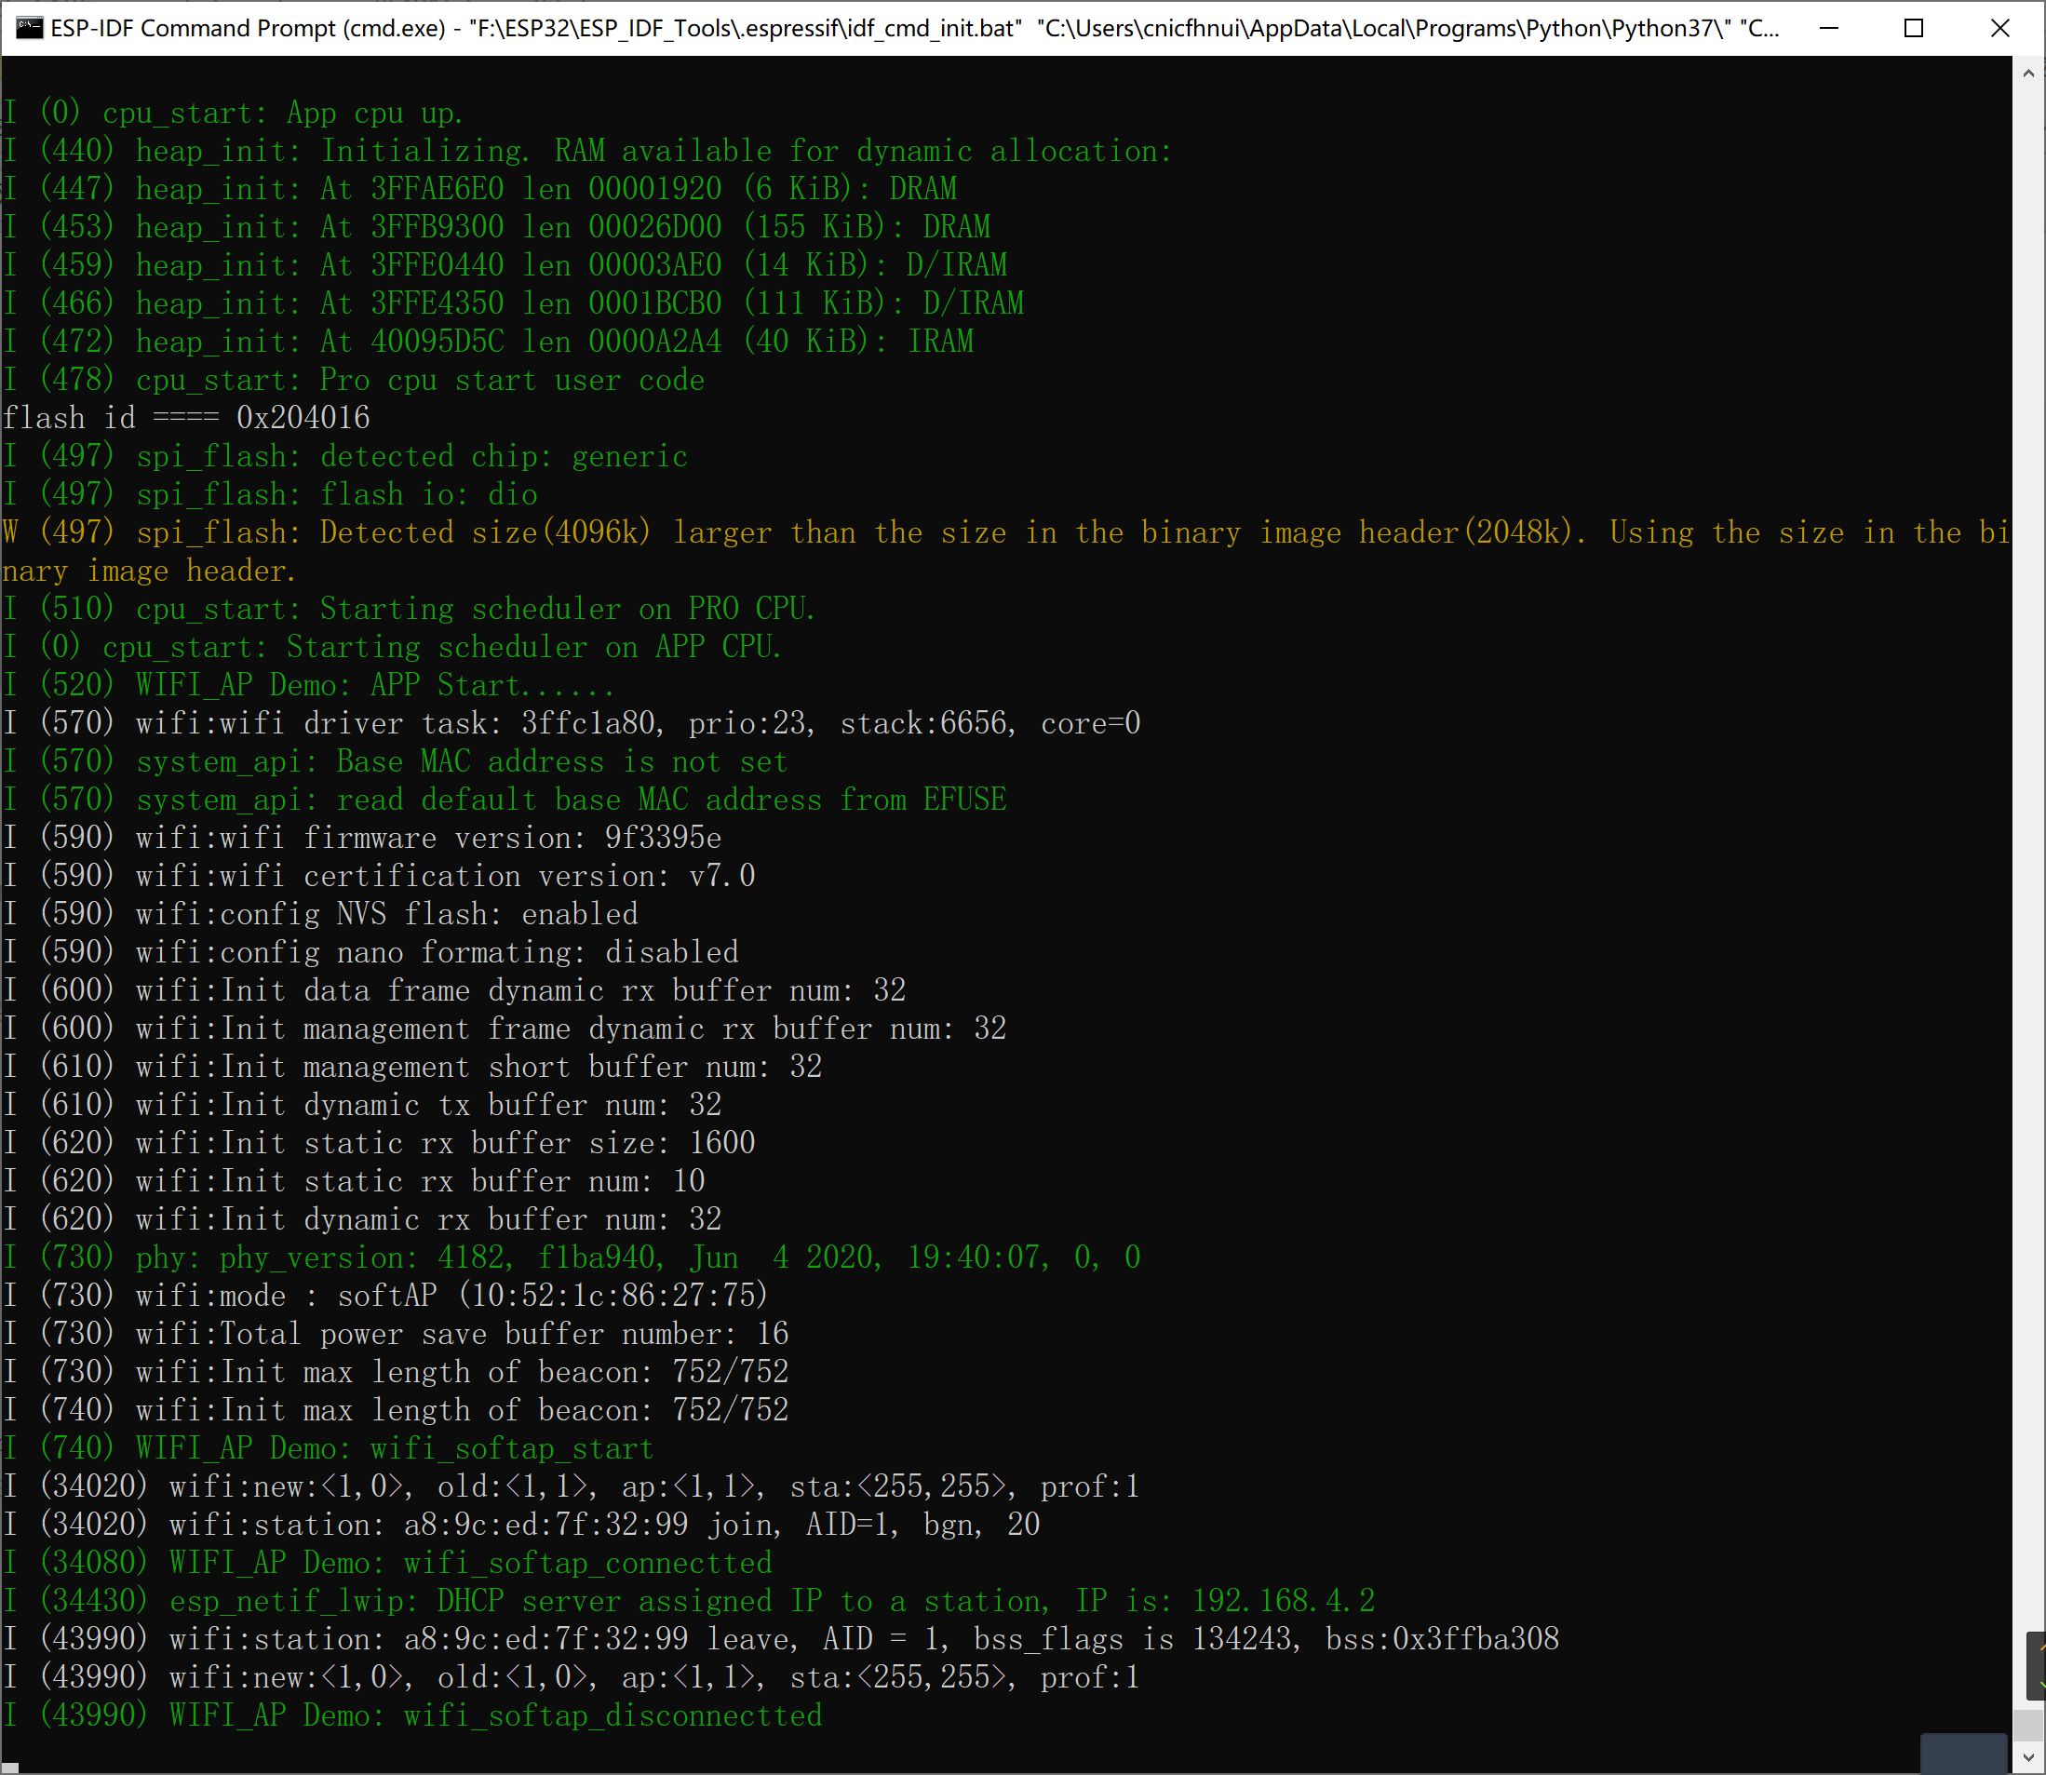Click the orange upload arrow on edge widget
Image resolution: width=2046 pixels, height=1775 pixels.
point(2042,1648)
